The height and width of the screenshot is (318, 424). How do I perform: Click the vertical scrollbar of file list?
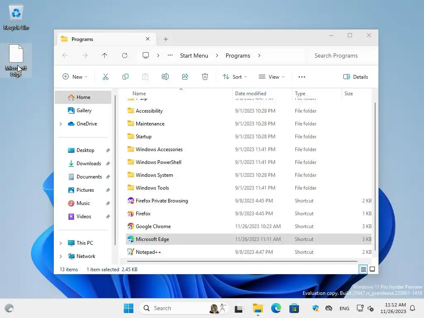[375, 176]
